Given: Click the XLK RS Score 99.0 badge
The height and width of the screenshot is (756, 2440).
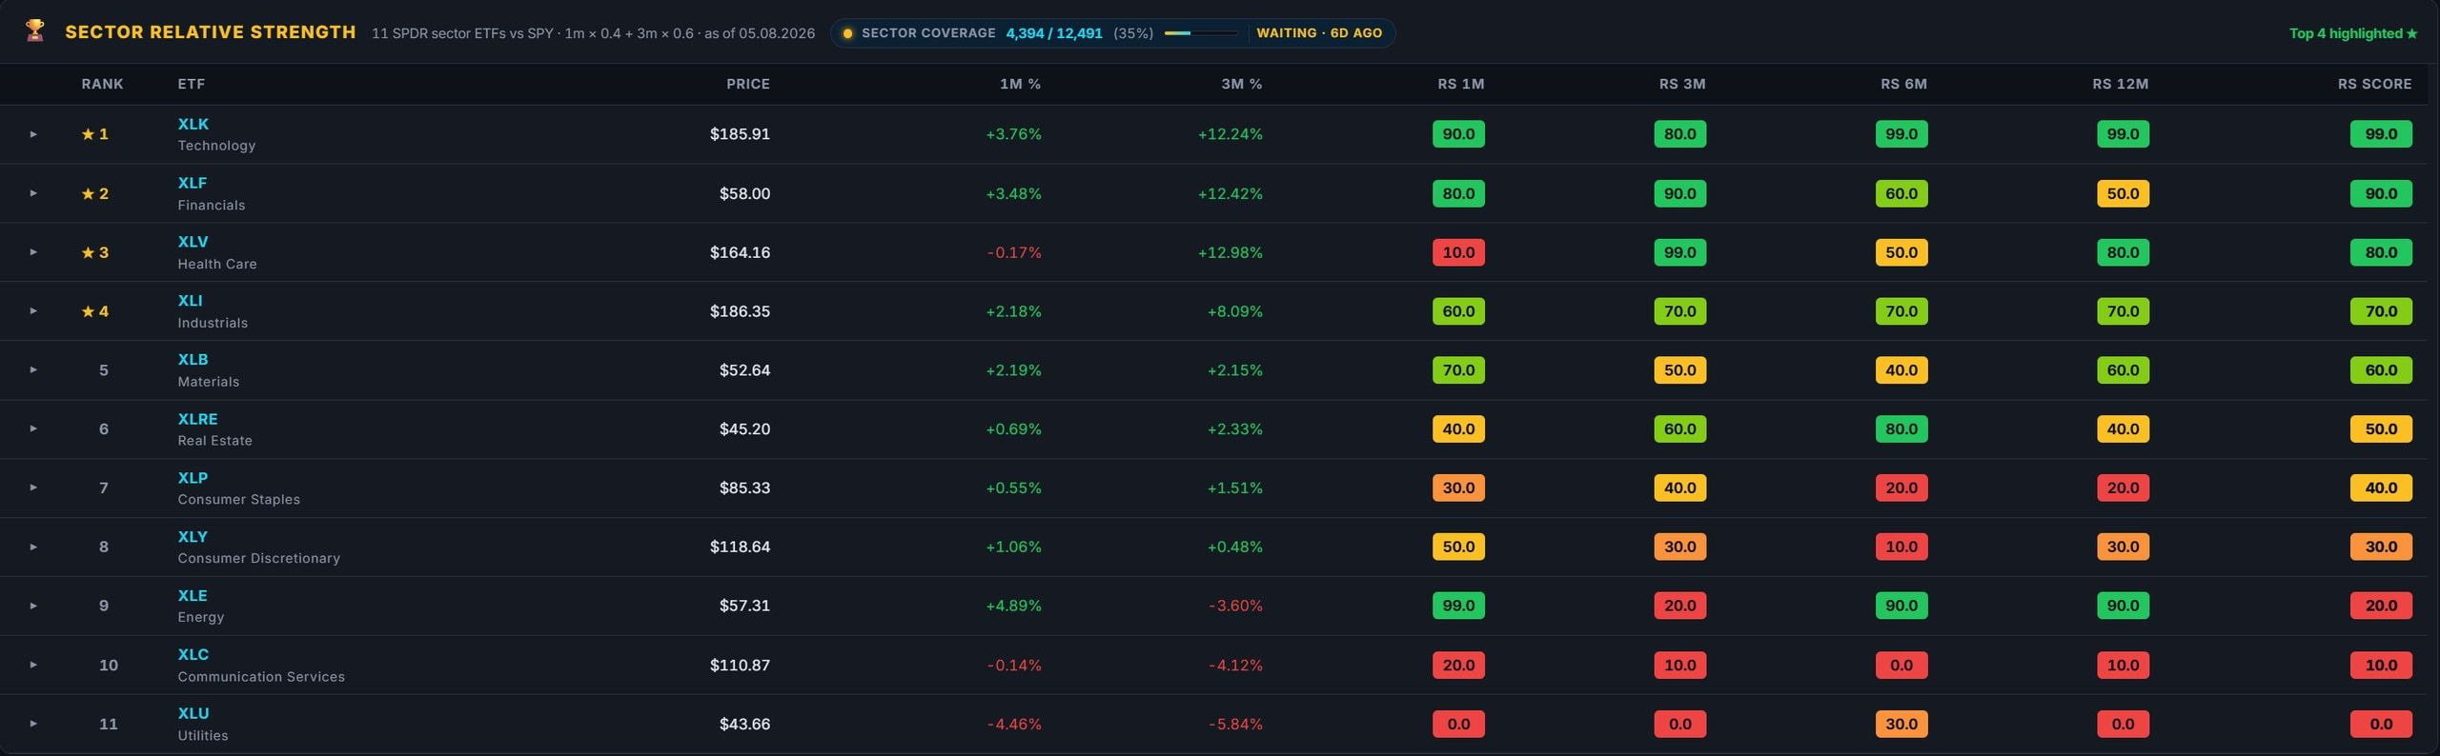Looking at the screenshot, I should [x=2381, y=134].
